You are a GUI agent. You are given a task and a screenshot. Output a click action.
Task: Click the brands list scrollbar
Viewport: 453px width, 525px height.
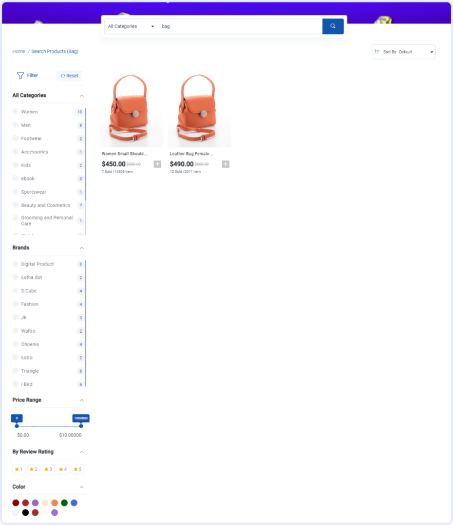click(x=85, y=324)
